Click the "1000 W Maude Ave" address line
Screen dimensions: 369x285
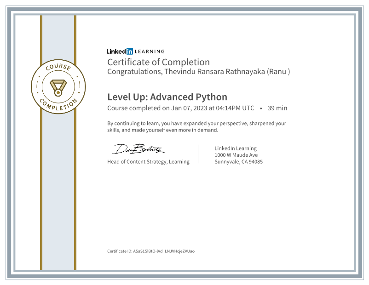(236, 155)
